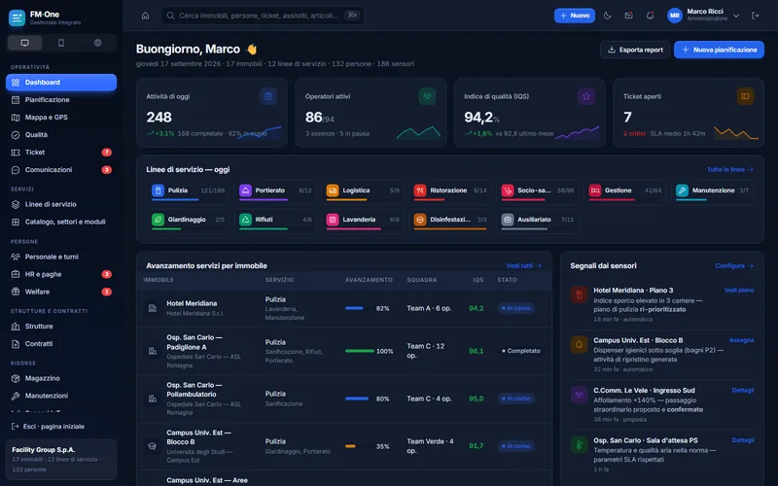Click the MR user avatar
778x486 pixels.
(x=674, y=16)
